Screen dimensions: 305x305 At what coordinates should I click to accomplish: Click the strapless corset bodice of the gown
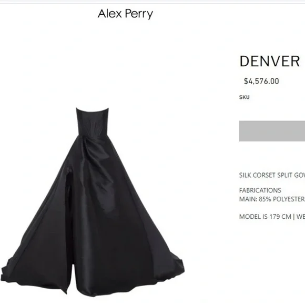(x=92, y=121)
